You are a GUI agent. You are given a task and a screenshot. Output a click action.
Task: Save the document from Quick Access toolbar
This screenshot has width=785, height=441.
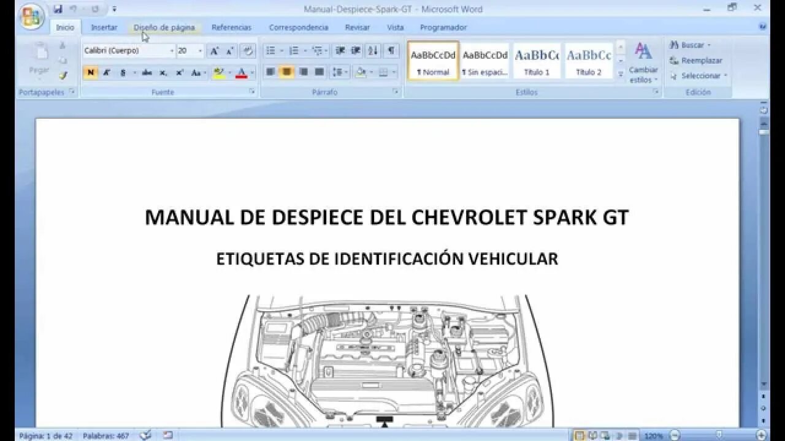58,9
